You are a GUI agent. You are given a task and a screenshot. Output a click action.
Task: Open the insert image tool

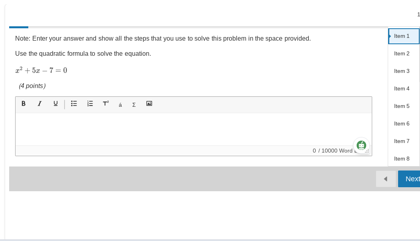pyautogui.click(x=149, y=104)
